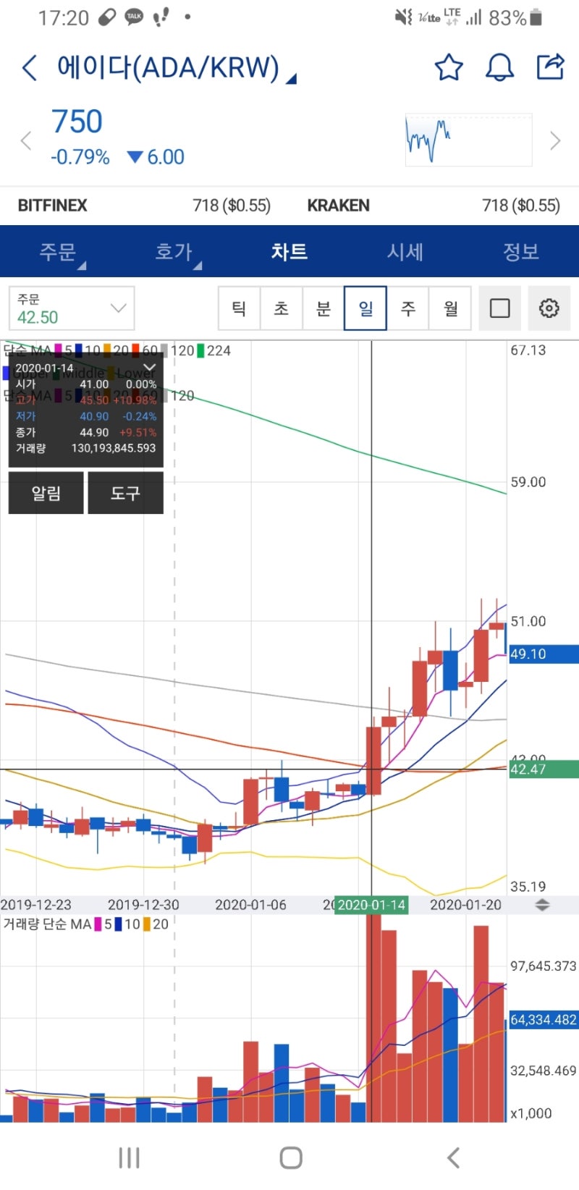Tap the MA 224 green legend swatch

(x=200, y=350)
